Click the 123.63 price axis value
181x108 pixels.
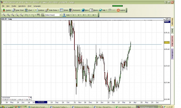[x=167, y=66]
